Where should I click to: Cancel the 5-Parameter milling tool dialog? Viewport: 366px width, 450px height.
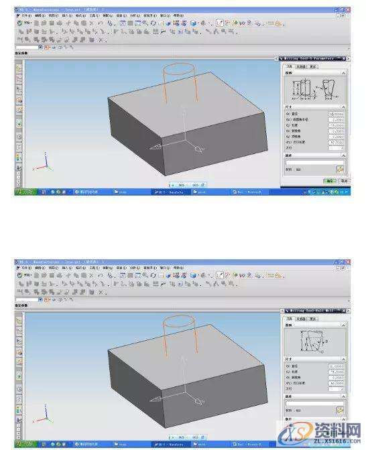click(x=344, y=181)
